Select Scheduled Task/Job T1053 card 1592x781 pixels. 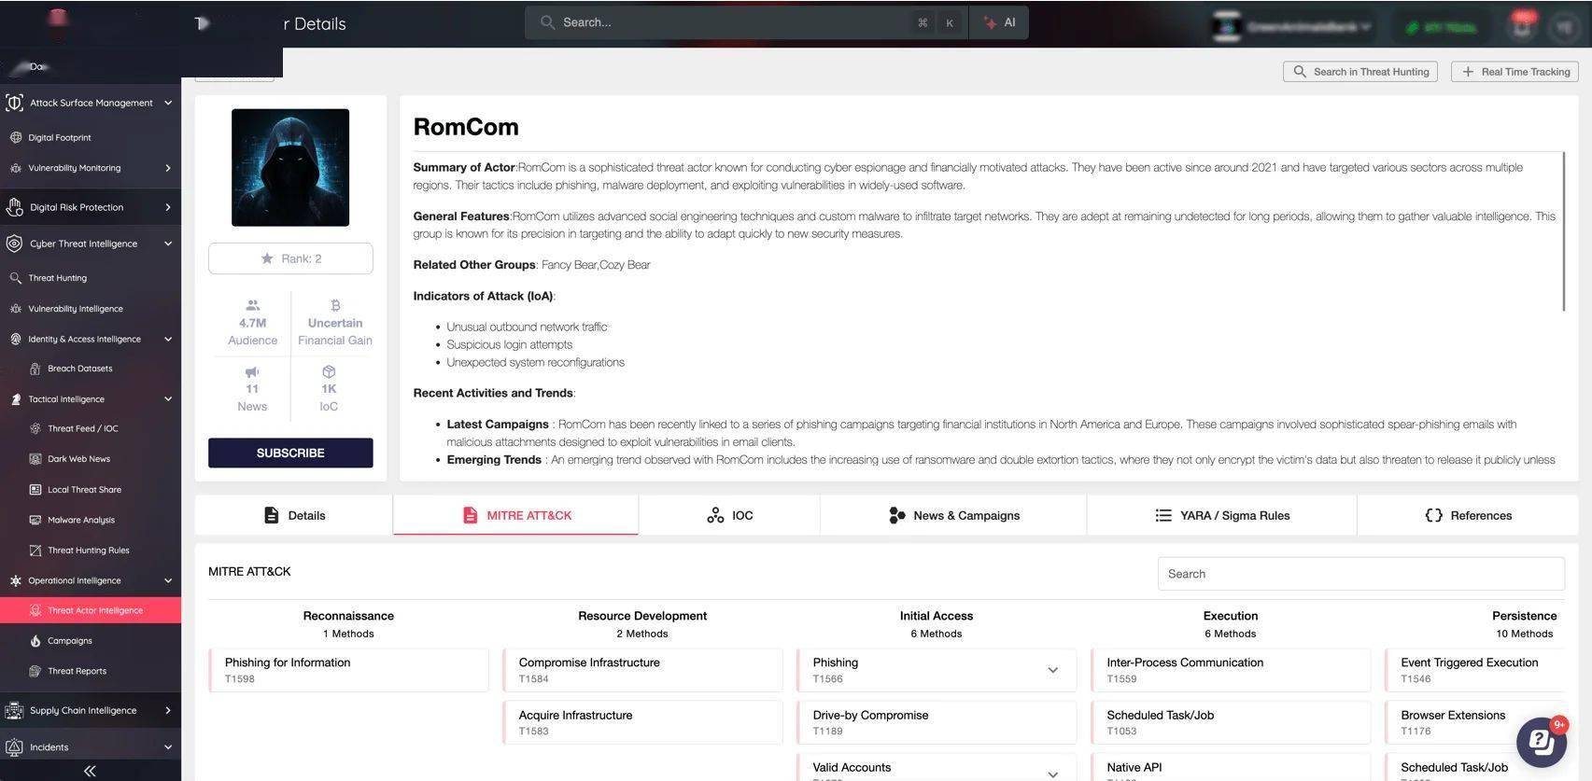[1231, 722]
